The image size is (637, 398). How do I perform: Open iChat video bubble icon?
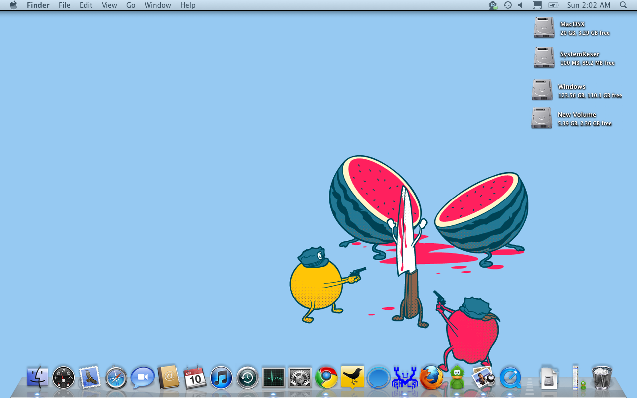(x=143, y=378)
